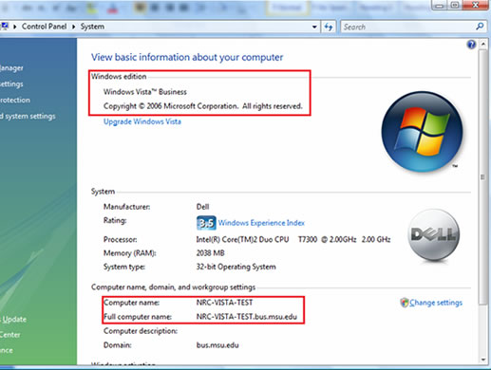Click the magnifier search icon

[x=480, y=27]
